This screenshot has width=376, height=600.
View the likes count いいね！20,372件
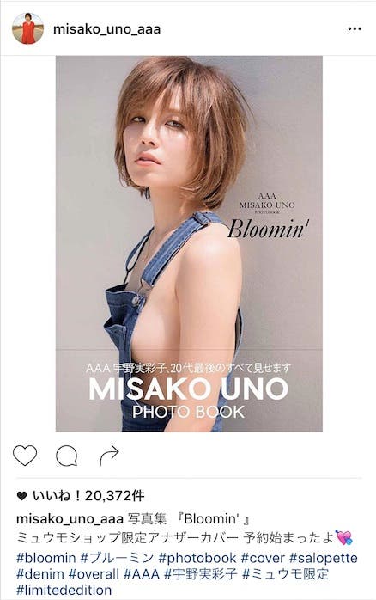(x=88, y=496)
